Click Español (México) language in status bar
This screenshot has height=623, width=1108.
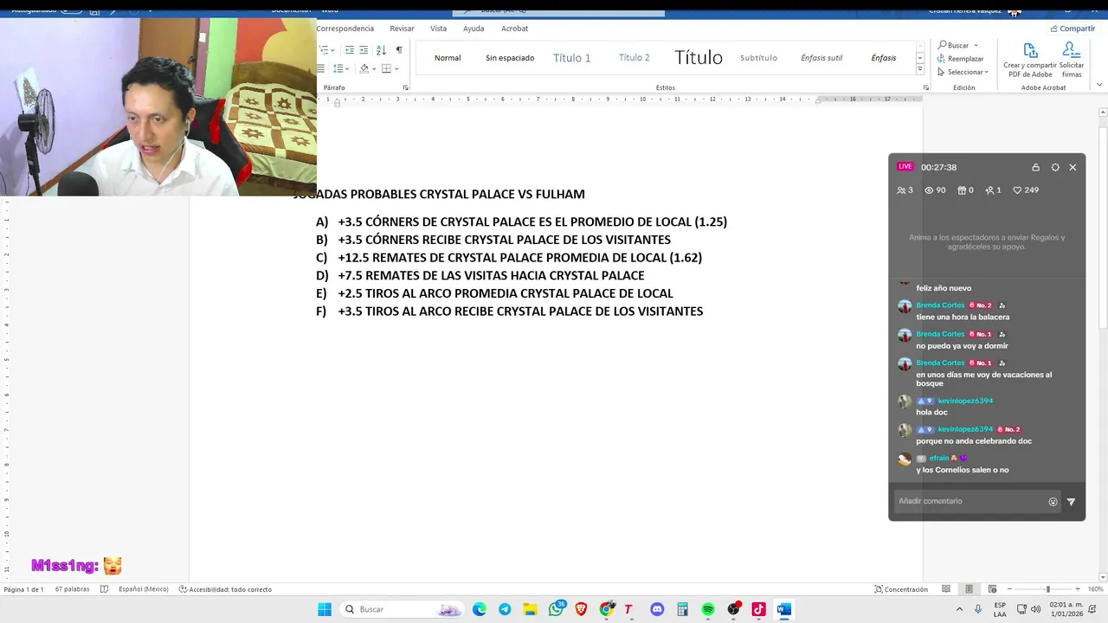click(x=143, y=589)
